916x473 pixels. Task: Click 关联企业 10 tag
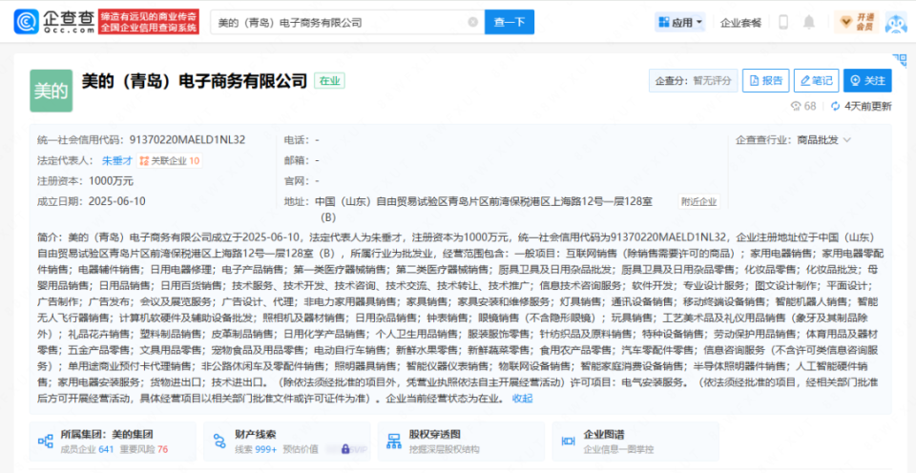pyautogui.click(x=170, y=160)
